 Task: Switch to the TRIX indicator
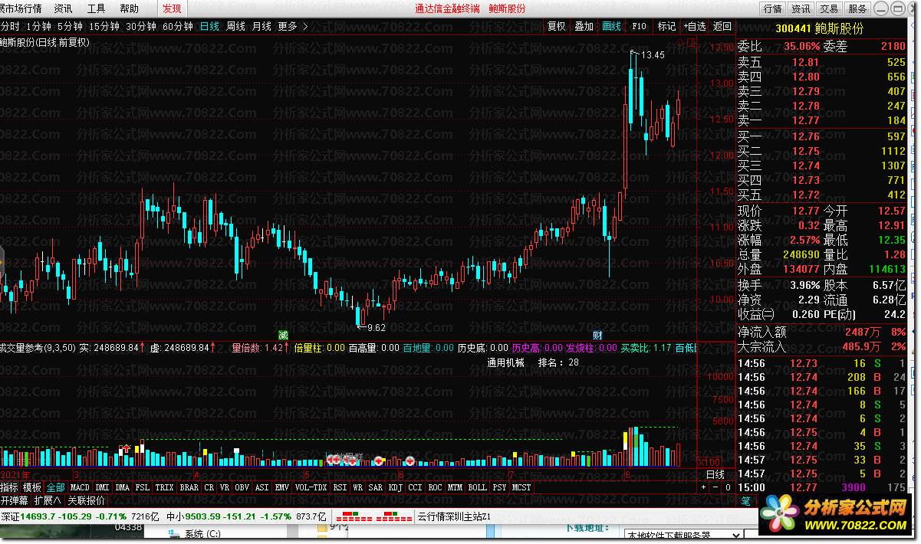(164, 487)
